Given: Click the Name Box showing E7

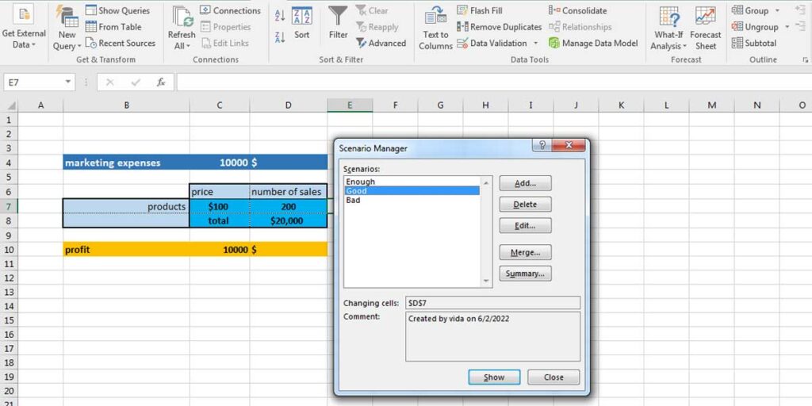Looking at the screenshot, I should [34, 82].
